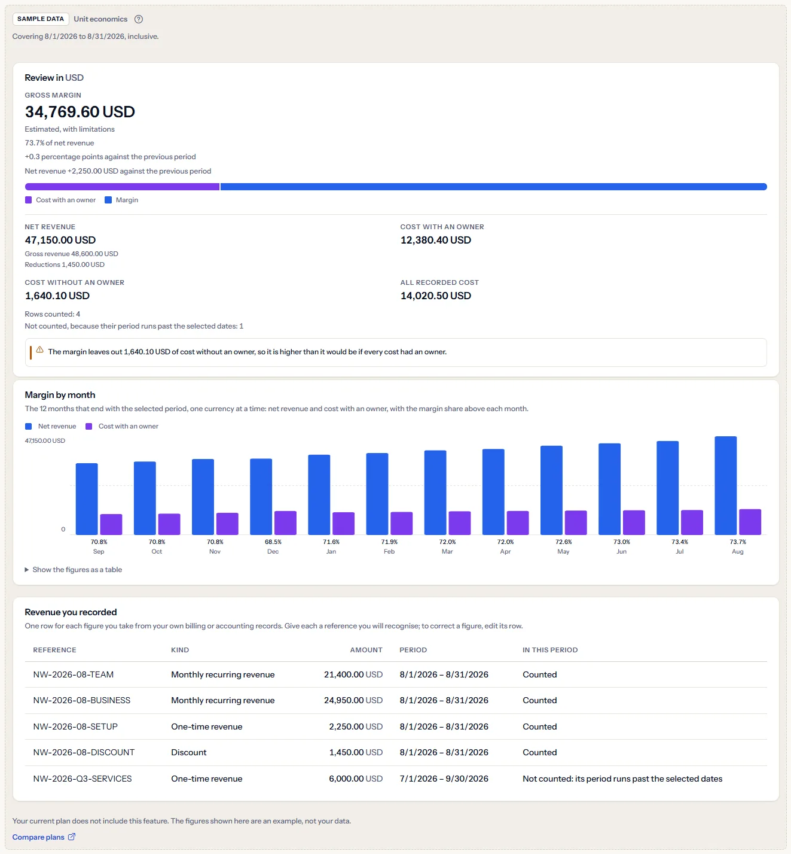Select the NW-2026-Q3-SERVICES reference
The image size is (791, 854).
pyautogui.click(x=83, y=779)
